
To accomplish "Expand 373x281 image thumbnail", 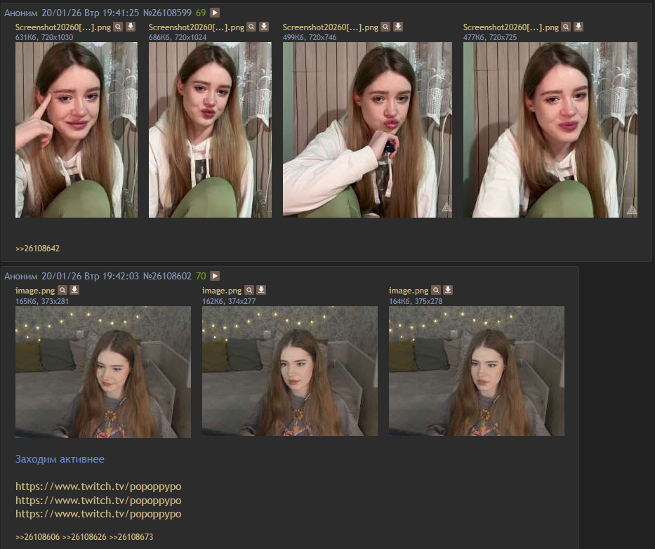I will [x=103, y=372].
